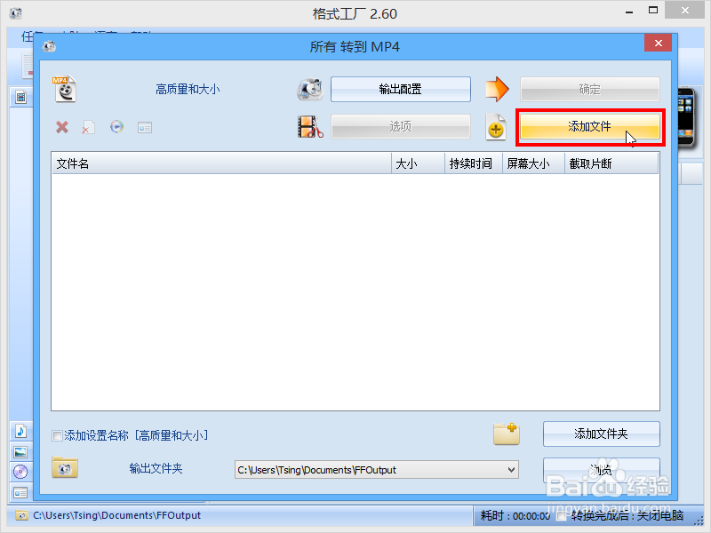
Task: Click the 浏览 button
Action: [602, 470]
